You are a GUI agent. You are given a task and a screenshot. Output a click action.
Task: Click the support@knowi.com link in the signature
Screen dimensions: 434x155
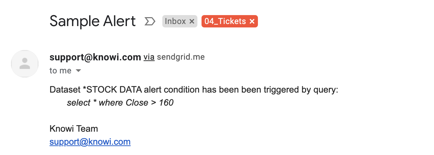pos(90,142)
